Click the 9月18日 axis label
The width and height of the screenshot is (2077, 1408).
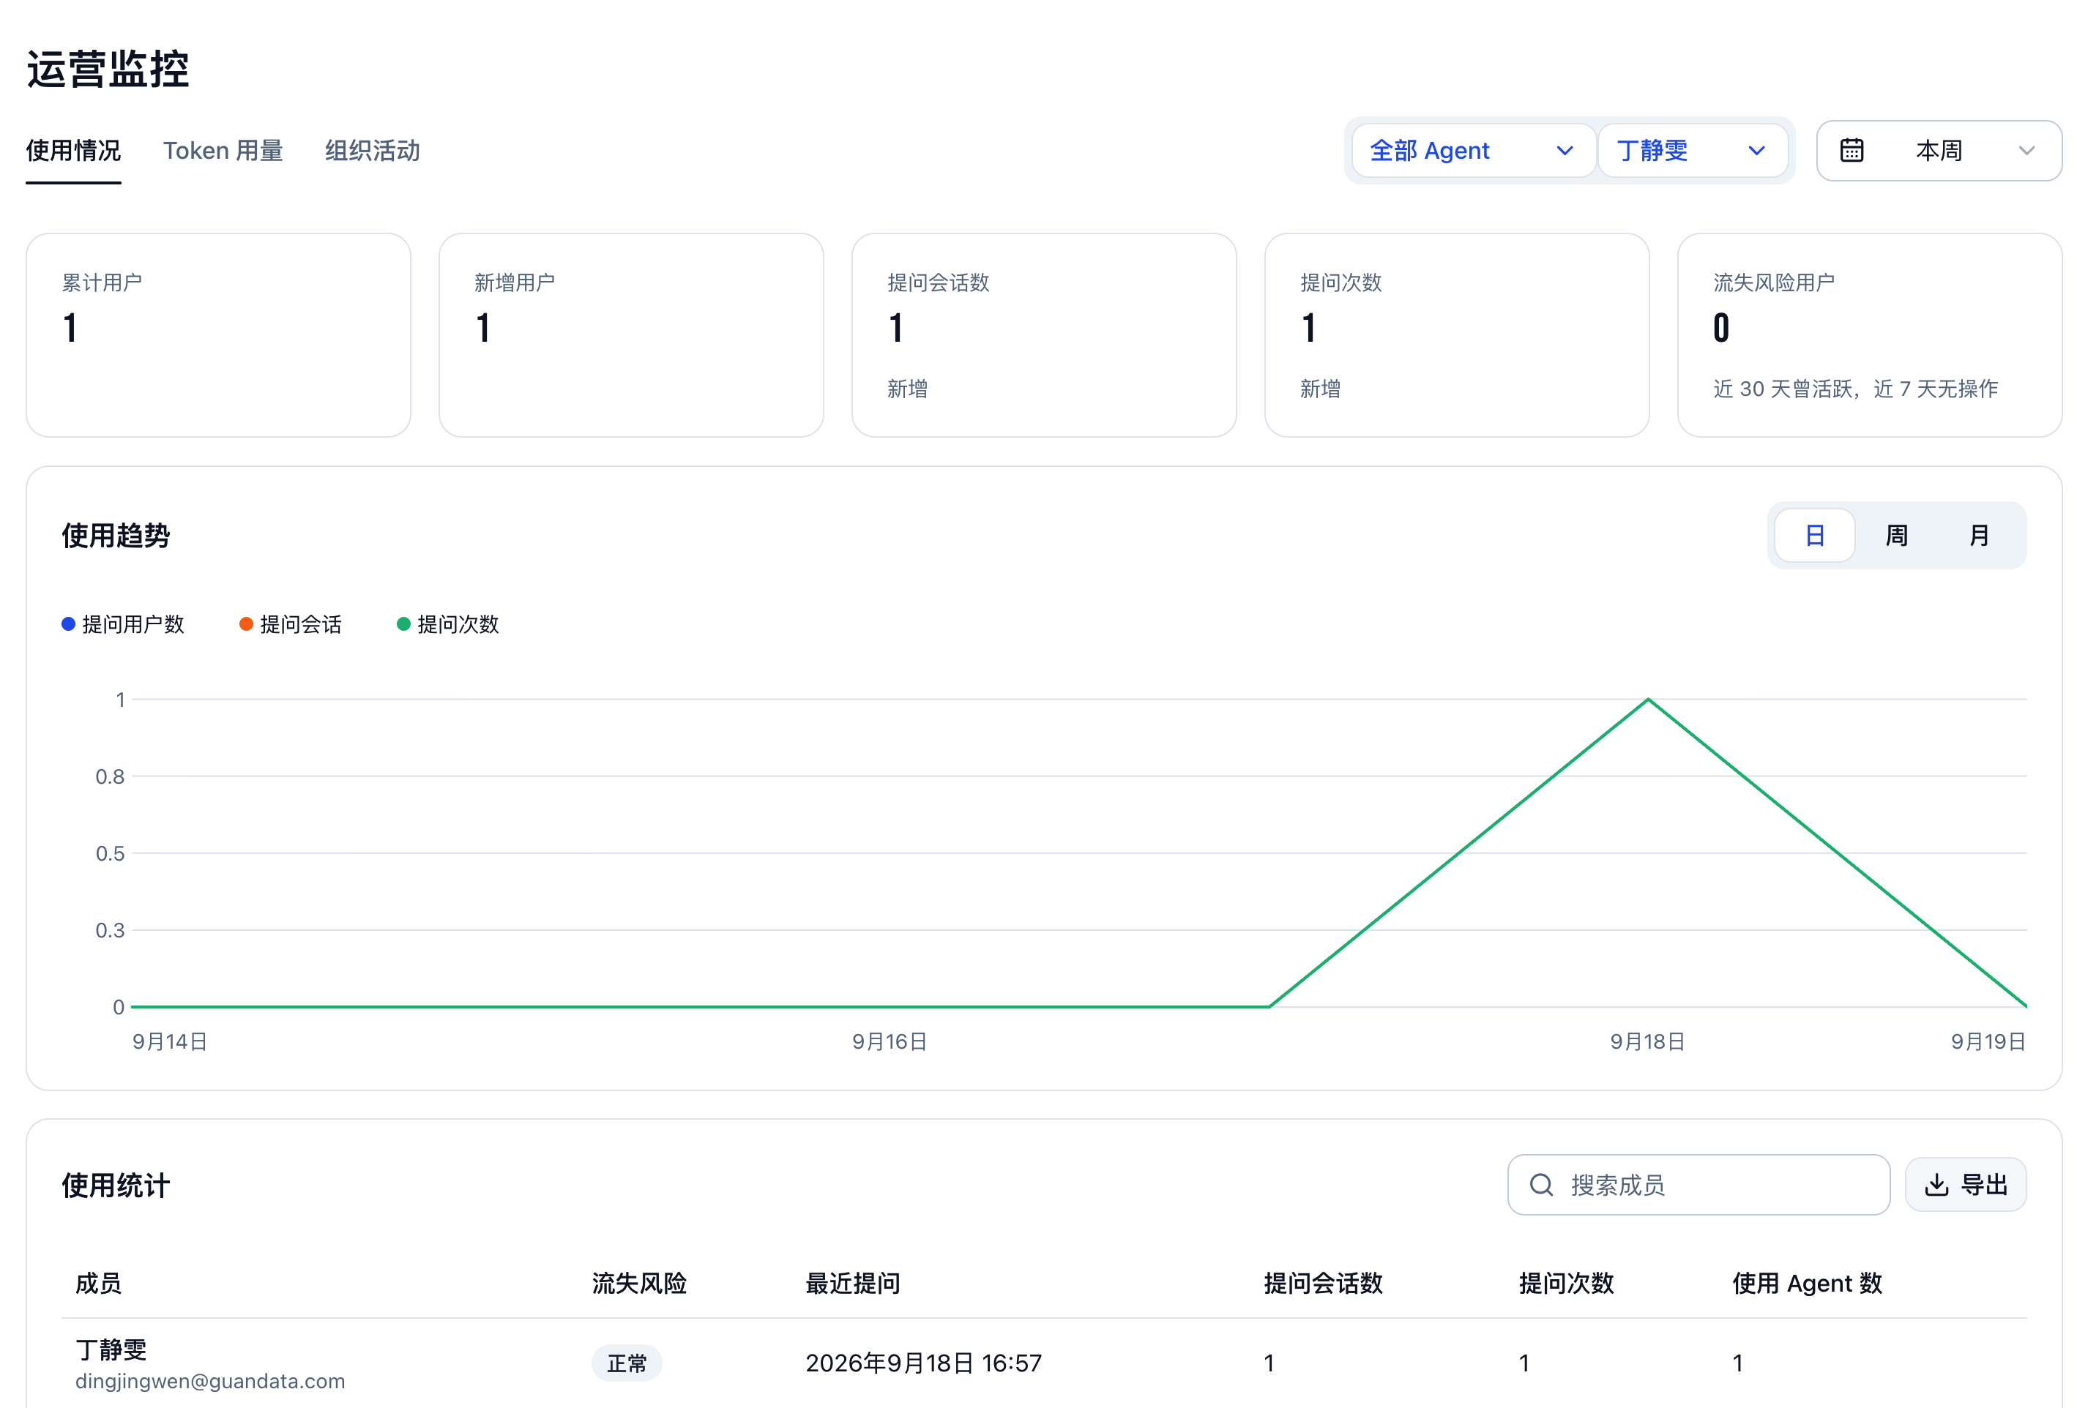(x=1647, y=1041)
